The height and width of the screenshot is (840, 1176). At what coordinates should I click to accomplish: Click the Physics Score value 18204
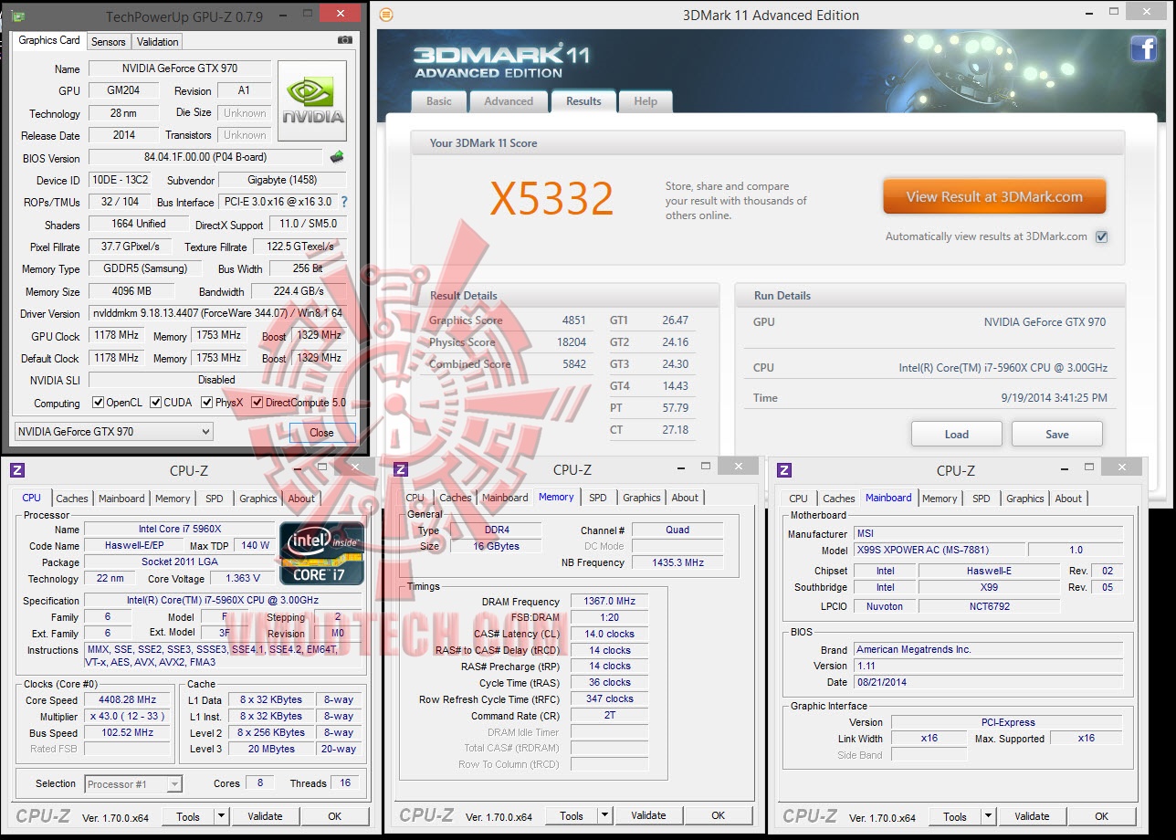572,342
